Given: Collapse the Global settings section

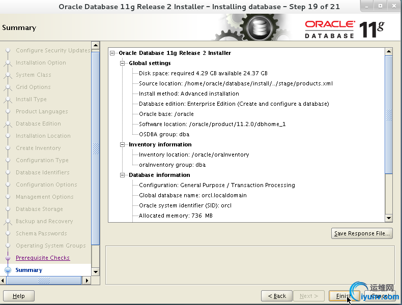Looking at the screenshot, I should (x=123, y=63).
